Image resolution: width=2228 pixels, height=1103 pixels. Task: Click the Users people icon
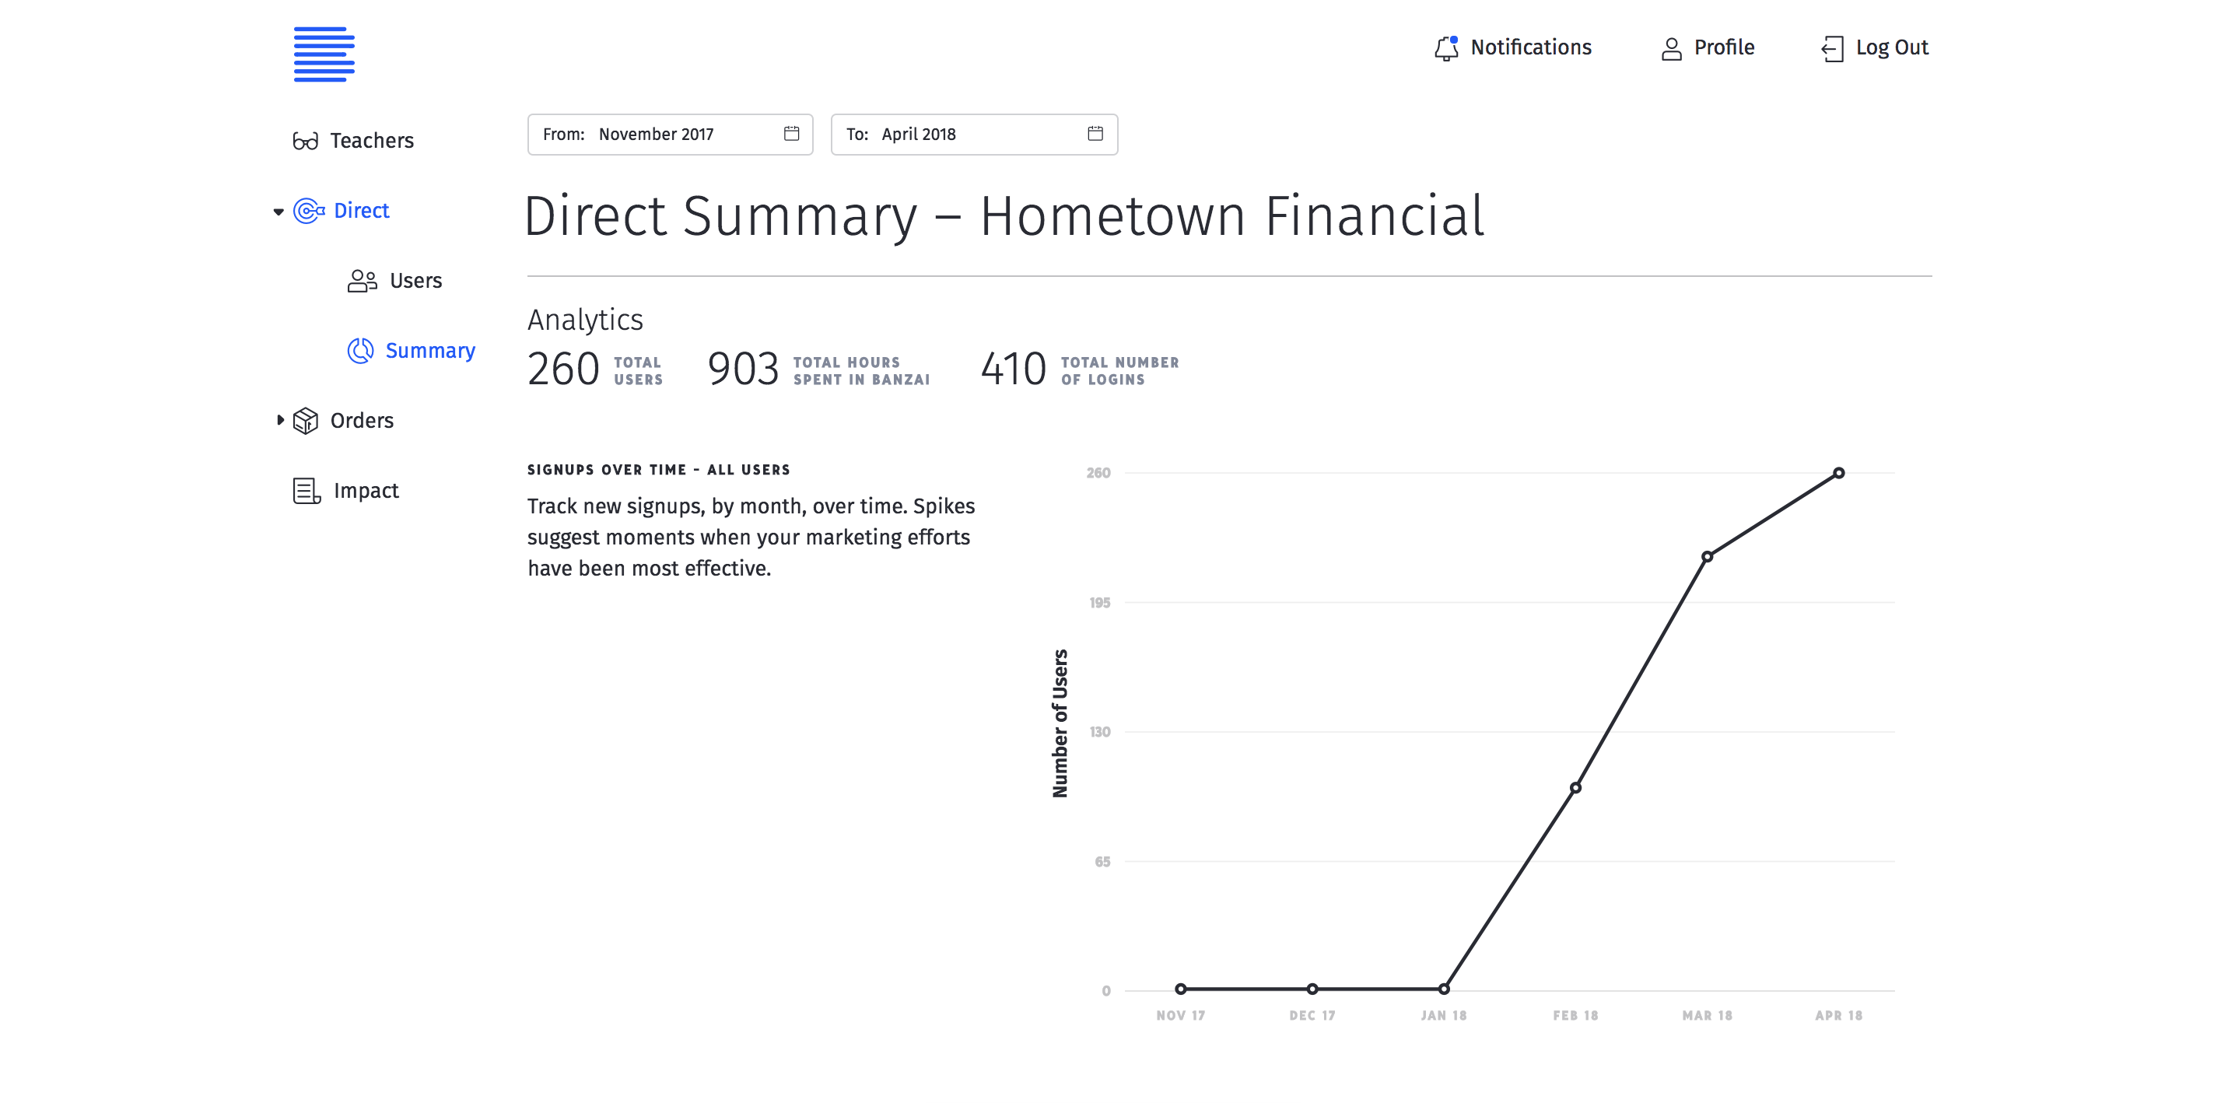point(363,280)
